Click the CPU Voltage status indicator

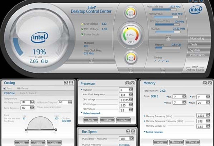click(x=82, y=24)
